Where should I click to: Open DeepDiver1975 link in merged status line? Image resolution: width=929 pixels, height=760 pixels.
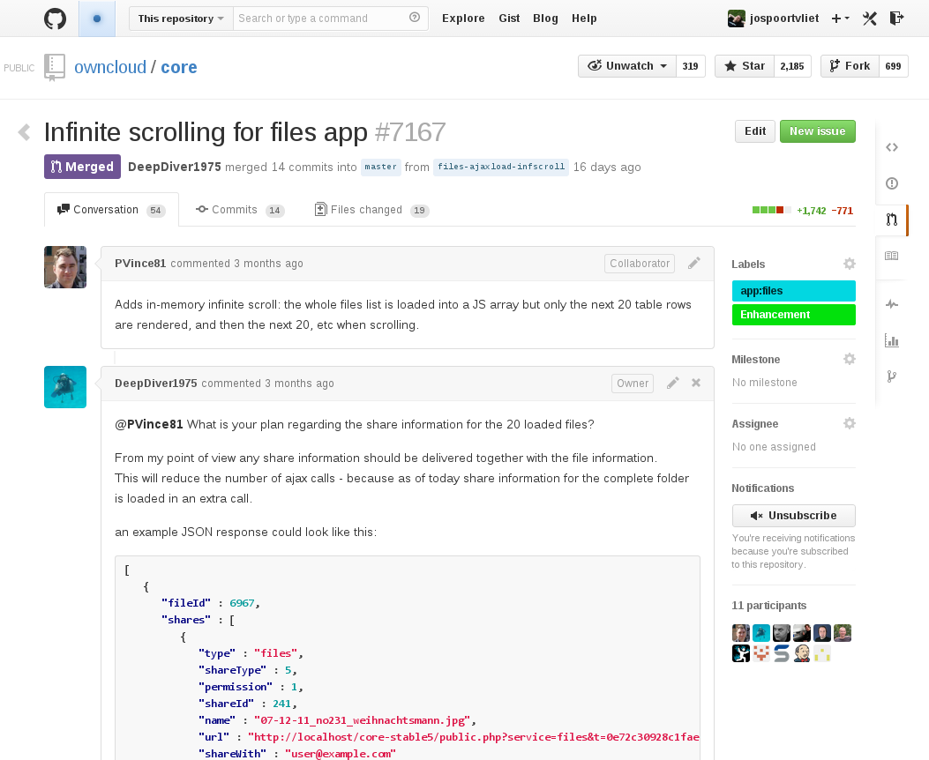coord(174,167)
